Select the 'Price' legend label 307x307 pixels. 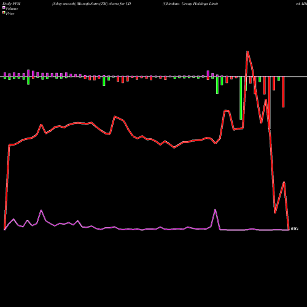point(10,14)
